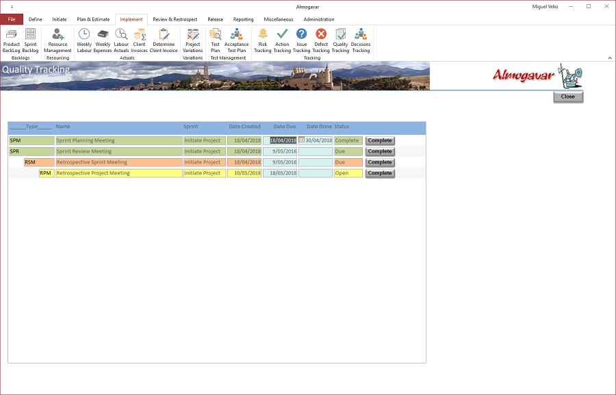
Task: Open Determine Client Invoice
Action: (164, 40)
